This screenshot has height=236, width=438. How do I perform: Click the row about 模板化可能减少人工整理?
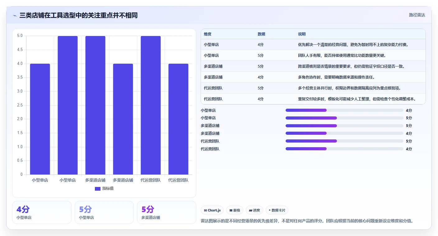[313, 99]
